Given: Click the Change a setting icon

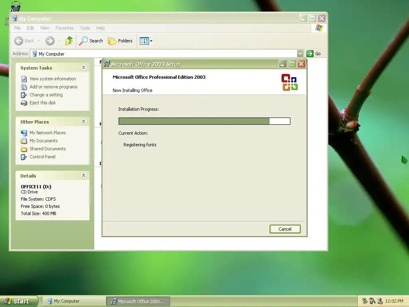Looking at the screenshot, I should point(24,95).
